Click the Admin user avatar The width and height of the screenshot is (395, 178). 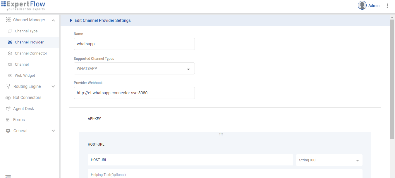tap(362, 5)
